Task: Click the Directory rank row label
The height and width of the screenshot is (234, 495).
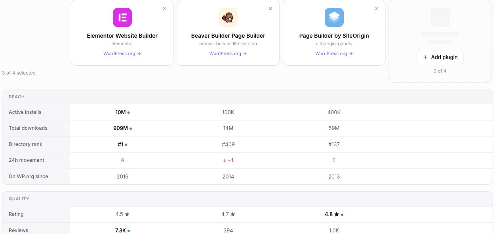Action: [25, 144]
